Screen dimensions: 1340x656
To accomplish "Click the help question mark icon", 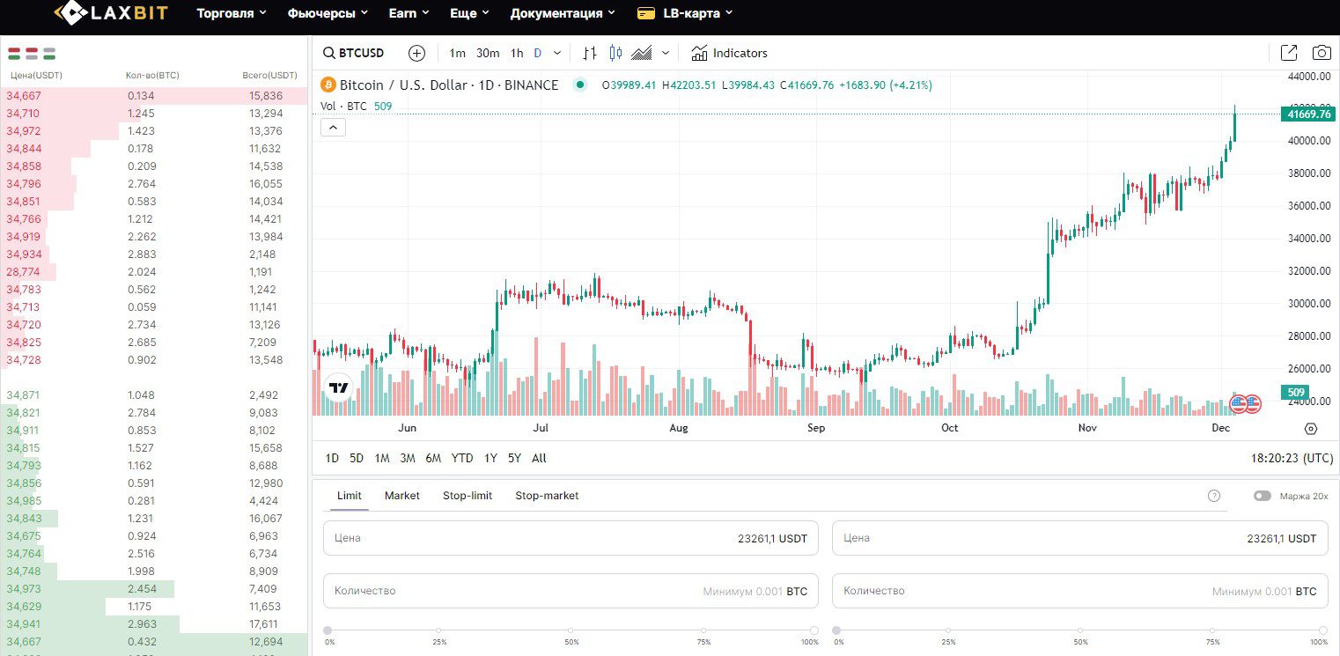I will 1214,496.
